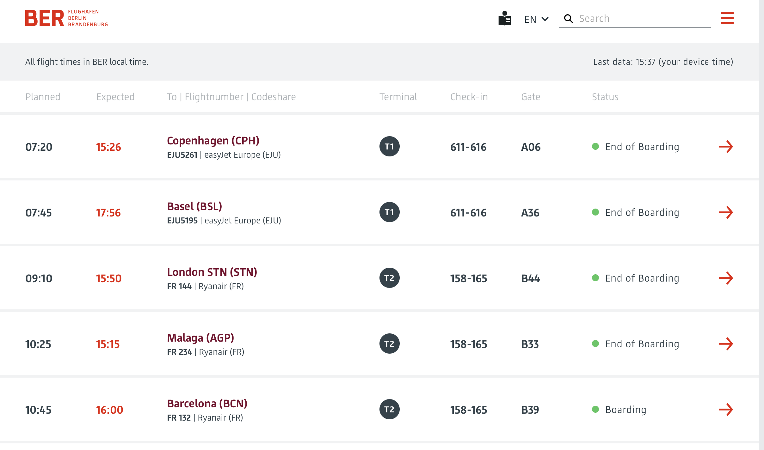Click the magnifying glass search icon

[568, 19]
